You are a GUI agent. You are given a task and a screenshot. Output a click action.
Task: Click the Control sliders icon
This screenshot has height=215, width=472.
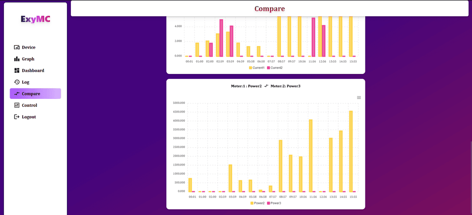[x=17, y=106]
